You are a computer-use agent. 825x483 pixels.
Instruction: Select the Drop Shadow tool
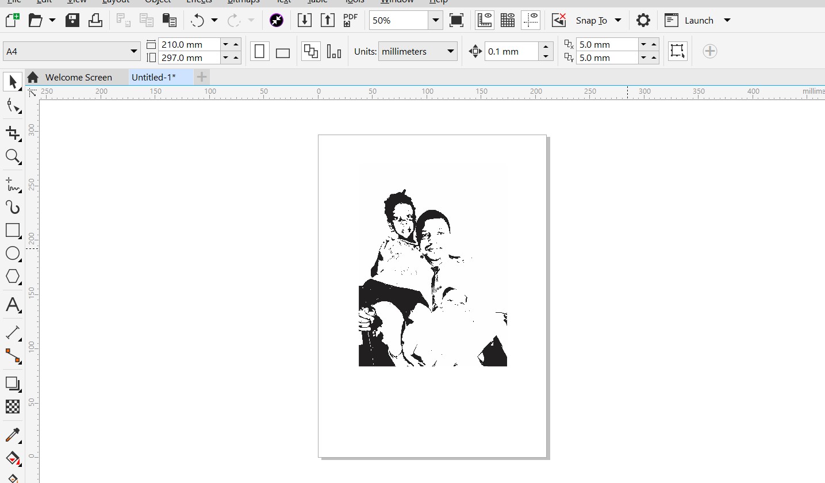pos(13,384)
